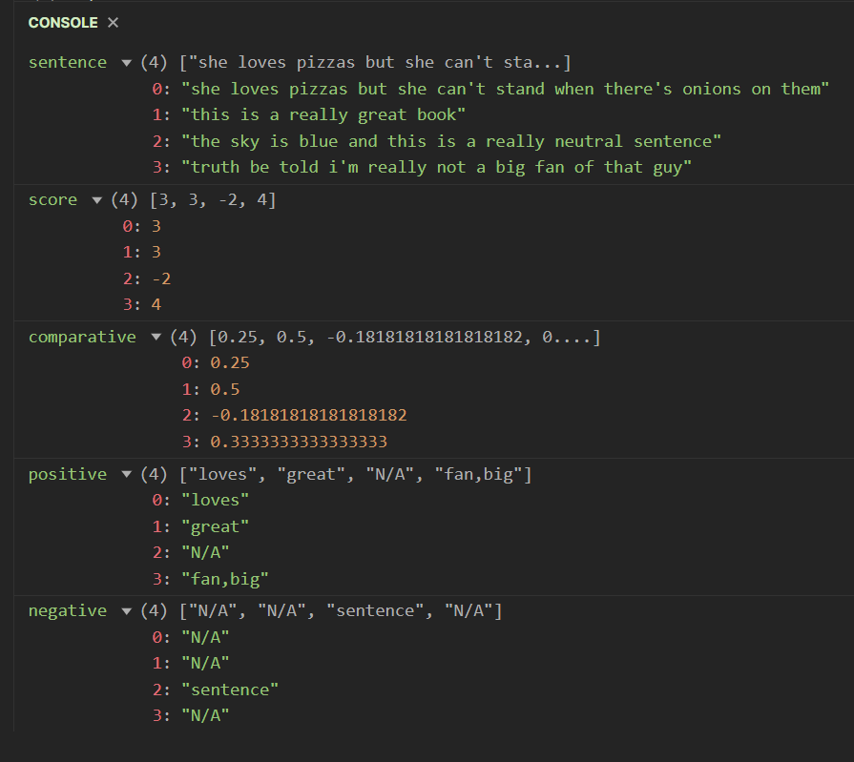Select the 0.3333333333333333 comparative value
Viewport: 854px width, 762px height.
[298, 442]
